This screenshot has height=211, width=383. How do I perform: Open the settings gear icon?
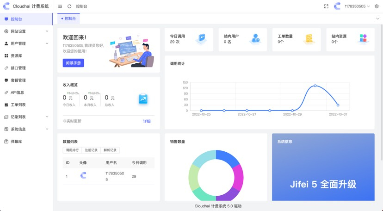(x=377, y=6)
